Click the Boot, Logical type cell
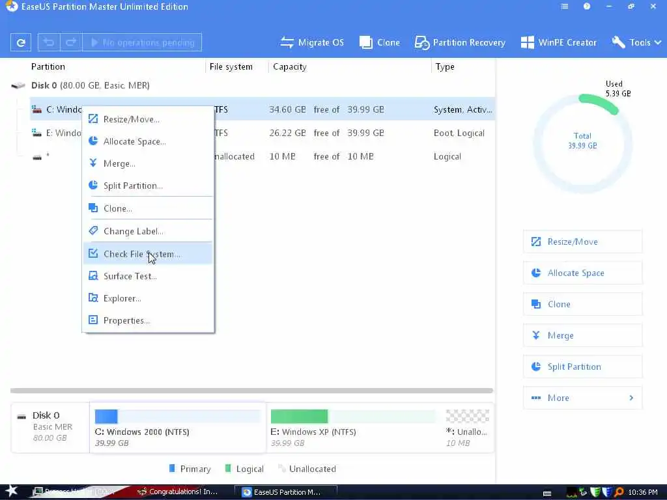Image resolution: width=667 pixels, height=500 pixels. pyautogui.click(x=459, y=133)
